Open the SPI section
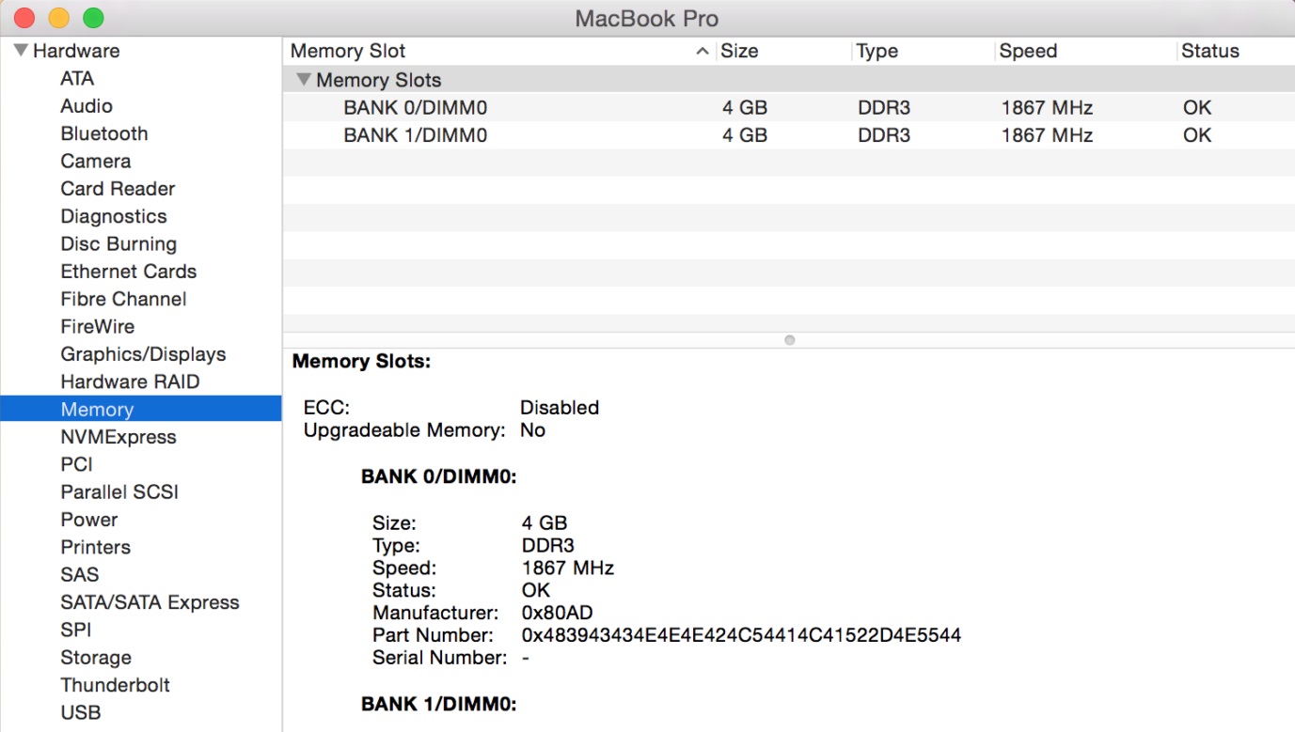The height and width of the screenshot is (732, 1295). tap(75, 630)
